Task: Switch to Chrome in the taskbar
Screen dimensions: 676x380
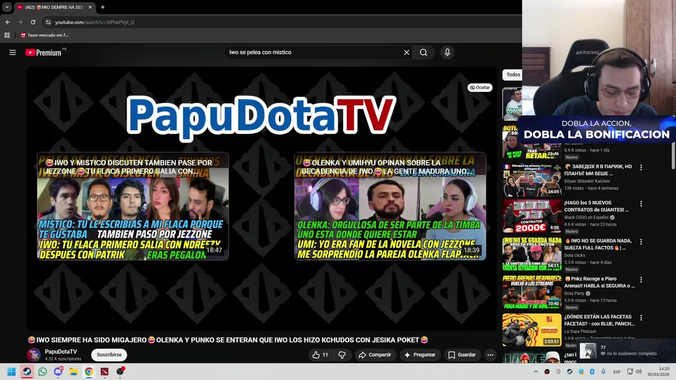Action: pos(89,372)
